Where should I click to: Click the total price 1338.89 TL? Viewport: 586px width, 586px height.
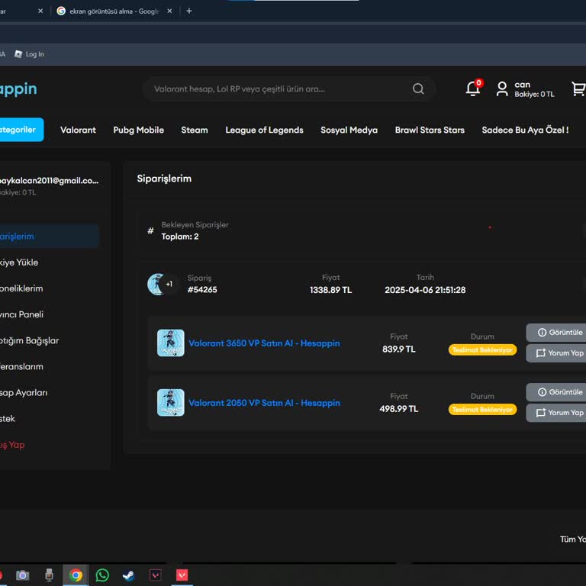click(x=330, y=290)
